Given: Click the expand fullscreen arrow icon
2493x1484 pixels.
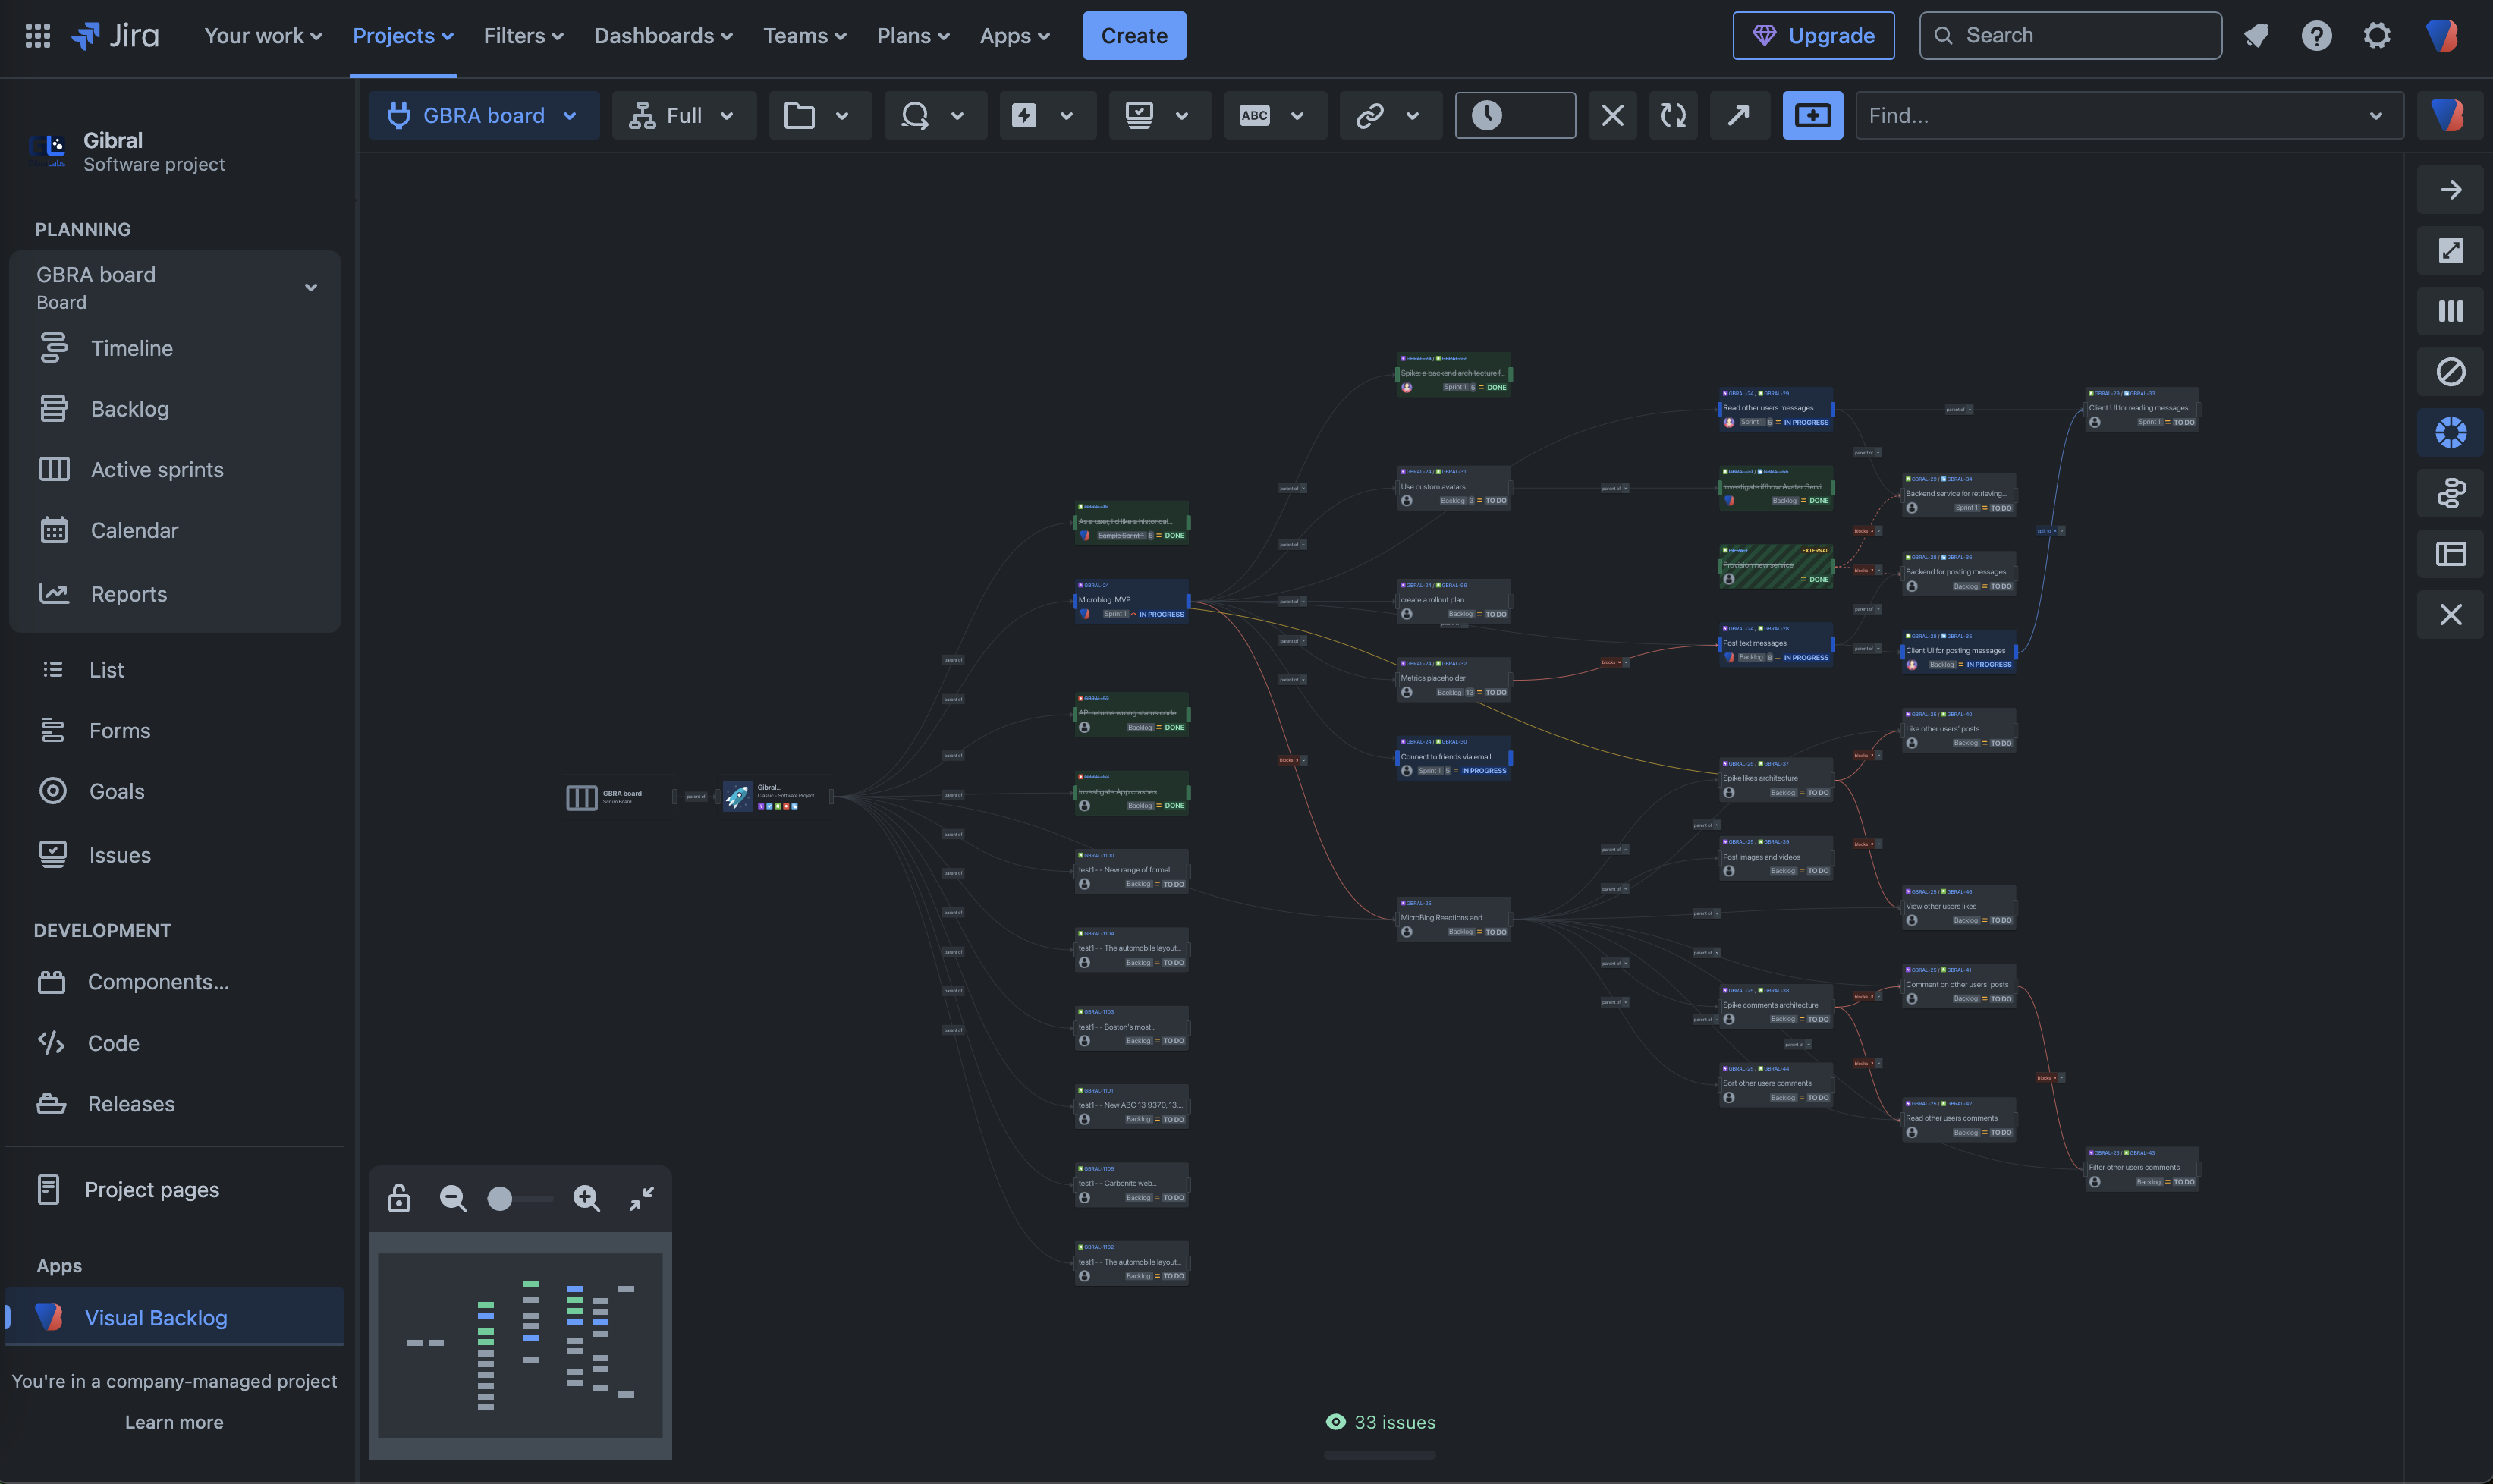Looking at the screenshot, I should [2450, 250].
